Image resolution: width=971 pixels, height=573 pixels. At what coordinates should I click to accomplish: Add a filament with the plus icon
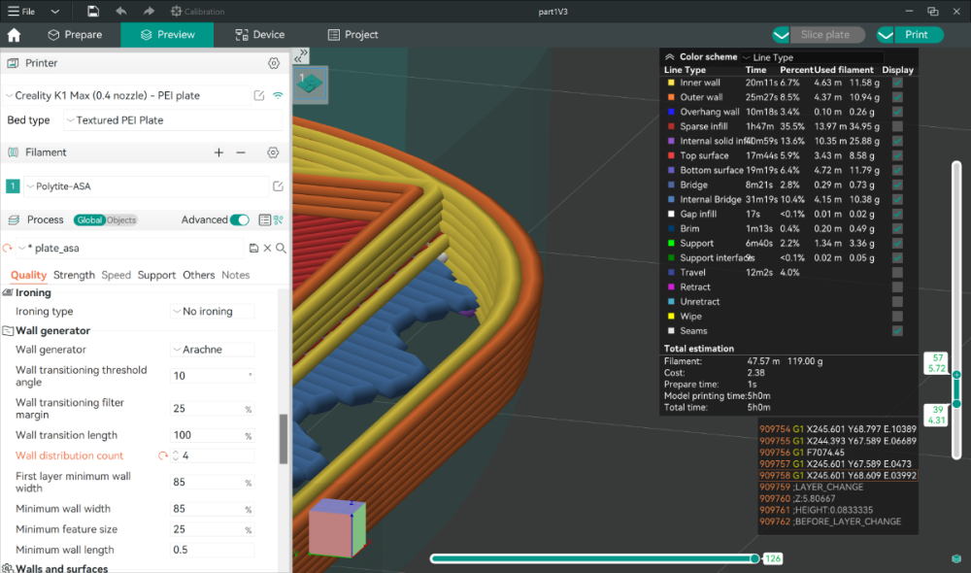pyautogui.click(x=218, y=152)
